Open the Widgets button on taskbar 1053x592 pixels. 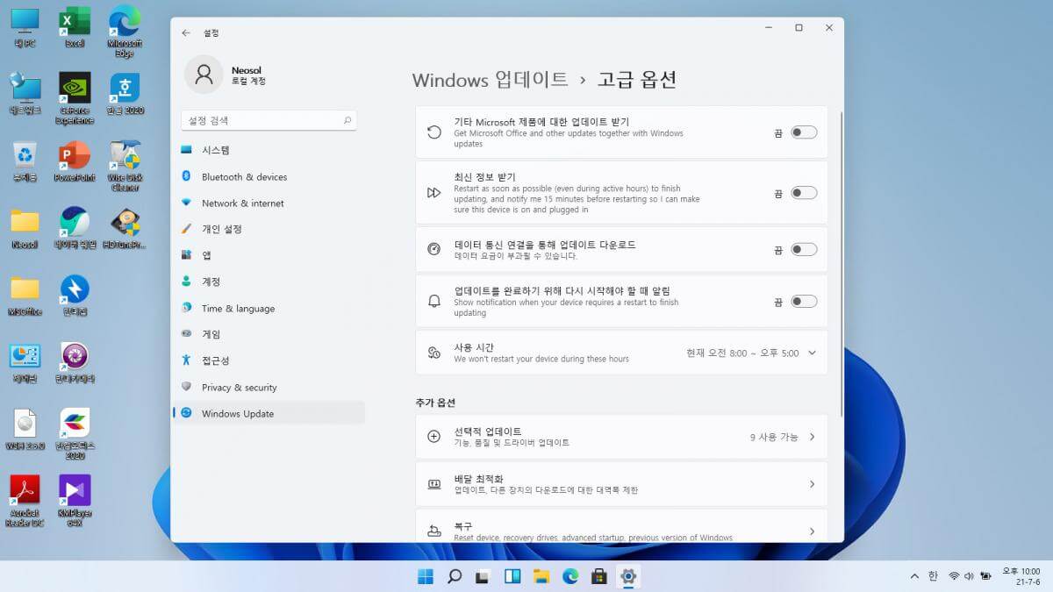point(512,576)
